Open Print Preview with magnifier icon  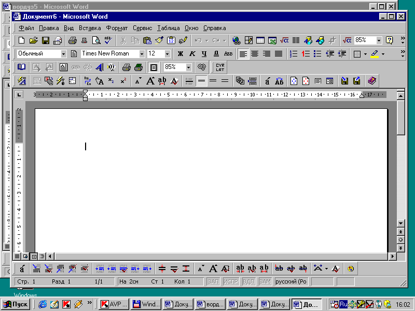(x=96, y=40)
